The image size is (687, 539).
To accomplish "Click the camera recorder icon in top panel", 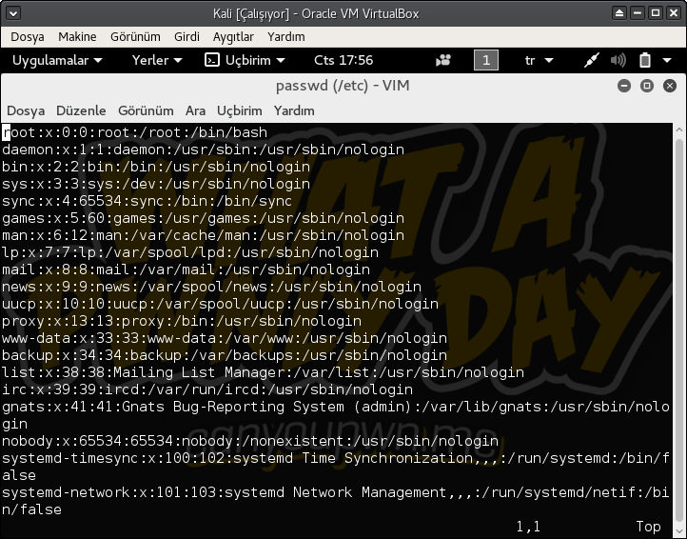I will click(x=443, y=60).
